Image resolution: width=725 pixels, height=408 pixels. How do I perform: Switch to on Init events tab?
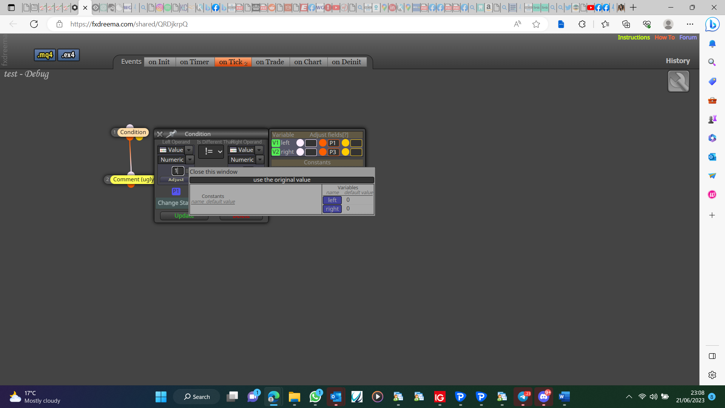click(159, 62)
